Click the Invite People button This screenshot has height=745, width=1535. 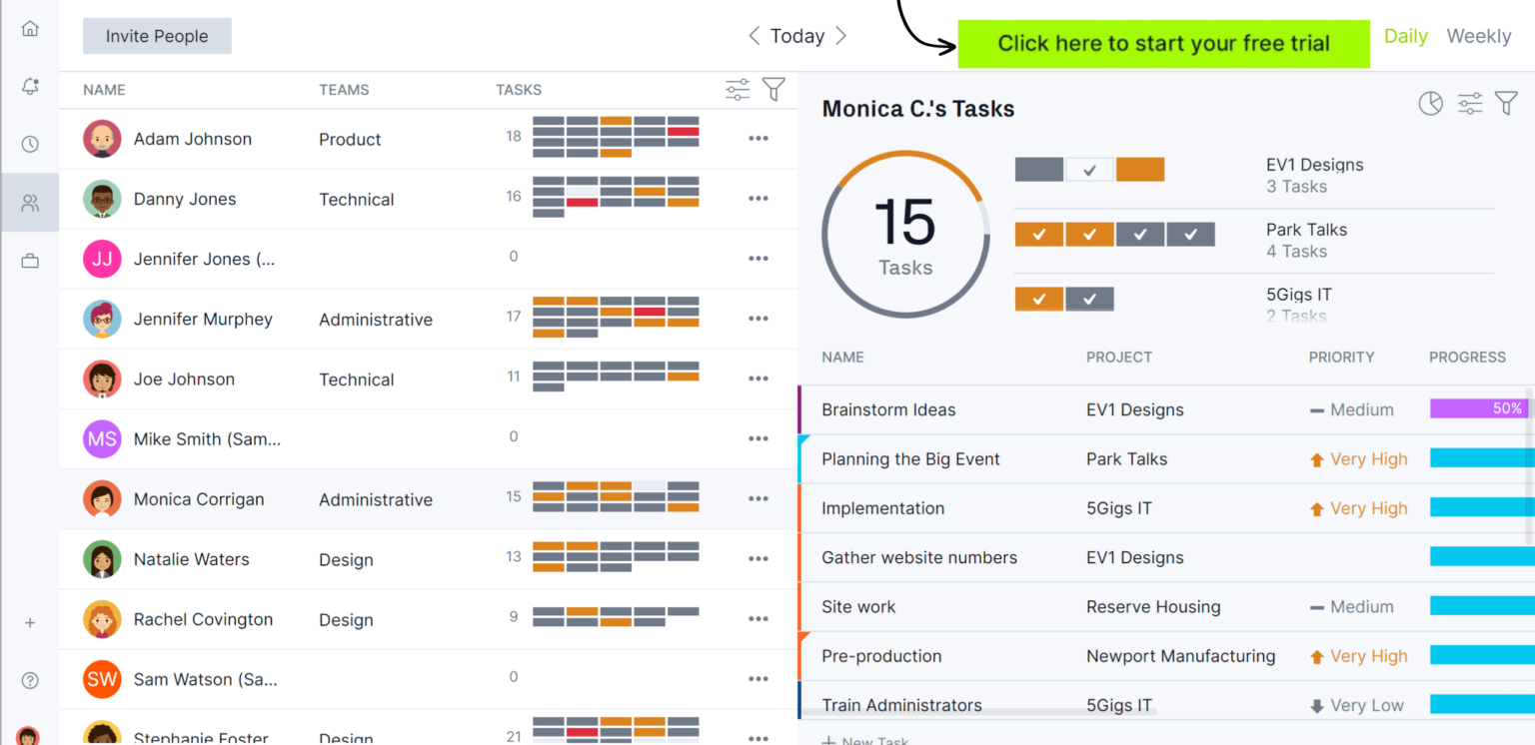click(x=156, y=35)
